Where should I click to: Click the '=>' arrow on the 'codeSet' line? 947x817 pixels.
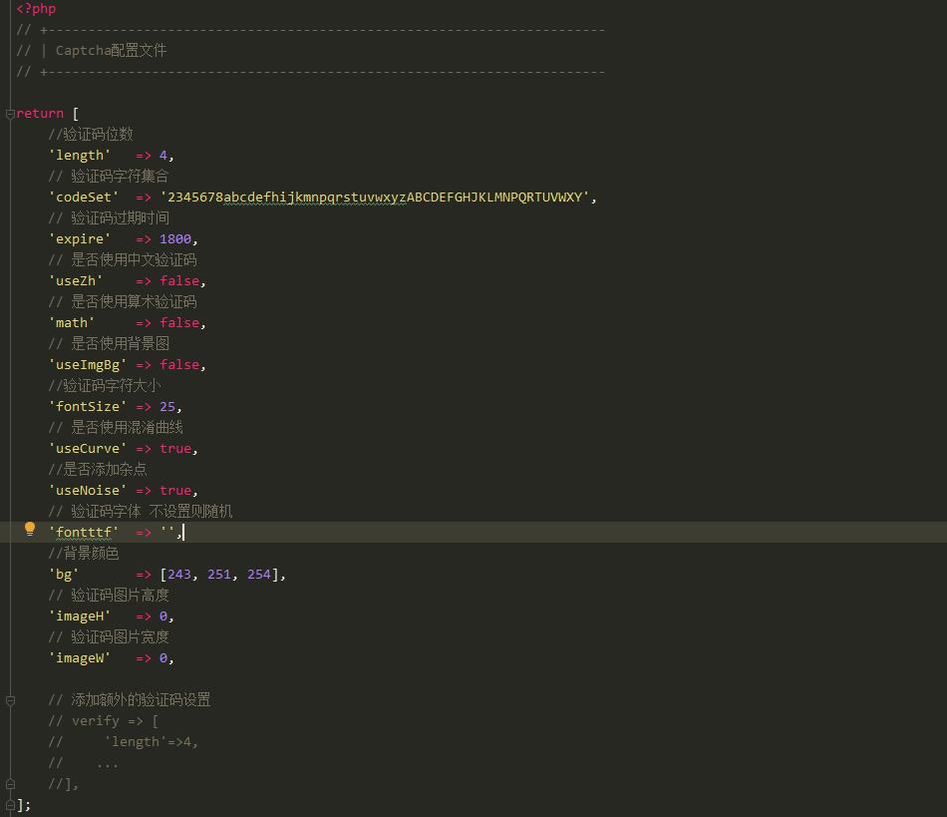tap(144, 198)
